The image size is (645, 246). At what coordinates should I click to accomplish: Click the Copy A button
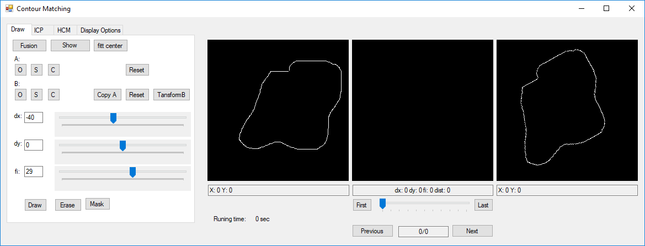(107, 94)
